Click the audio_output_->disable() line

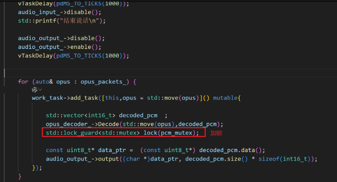tap(61, 38)
